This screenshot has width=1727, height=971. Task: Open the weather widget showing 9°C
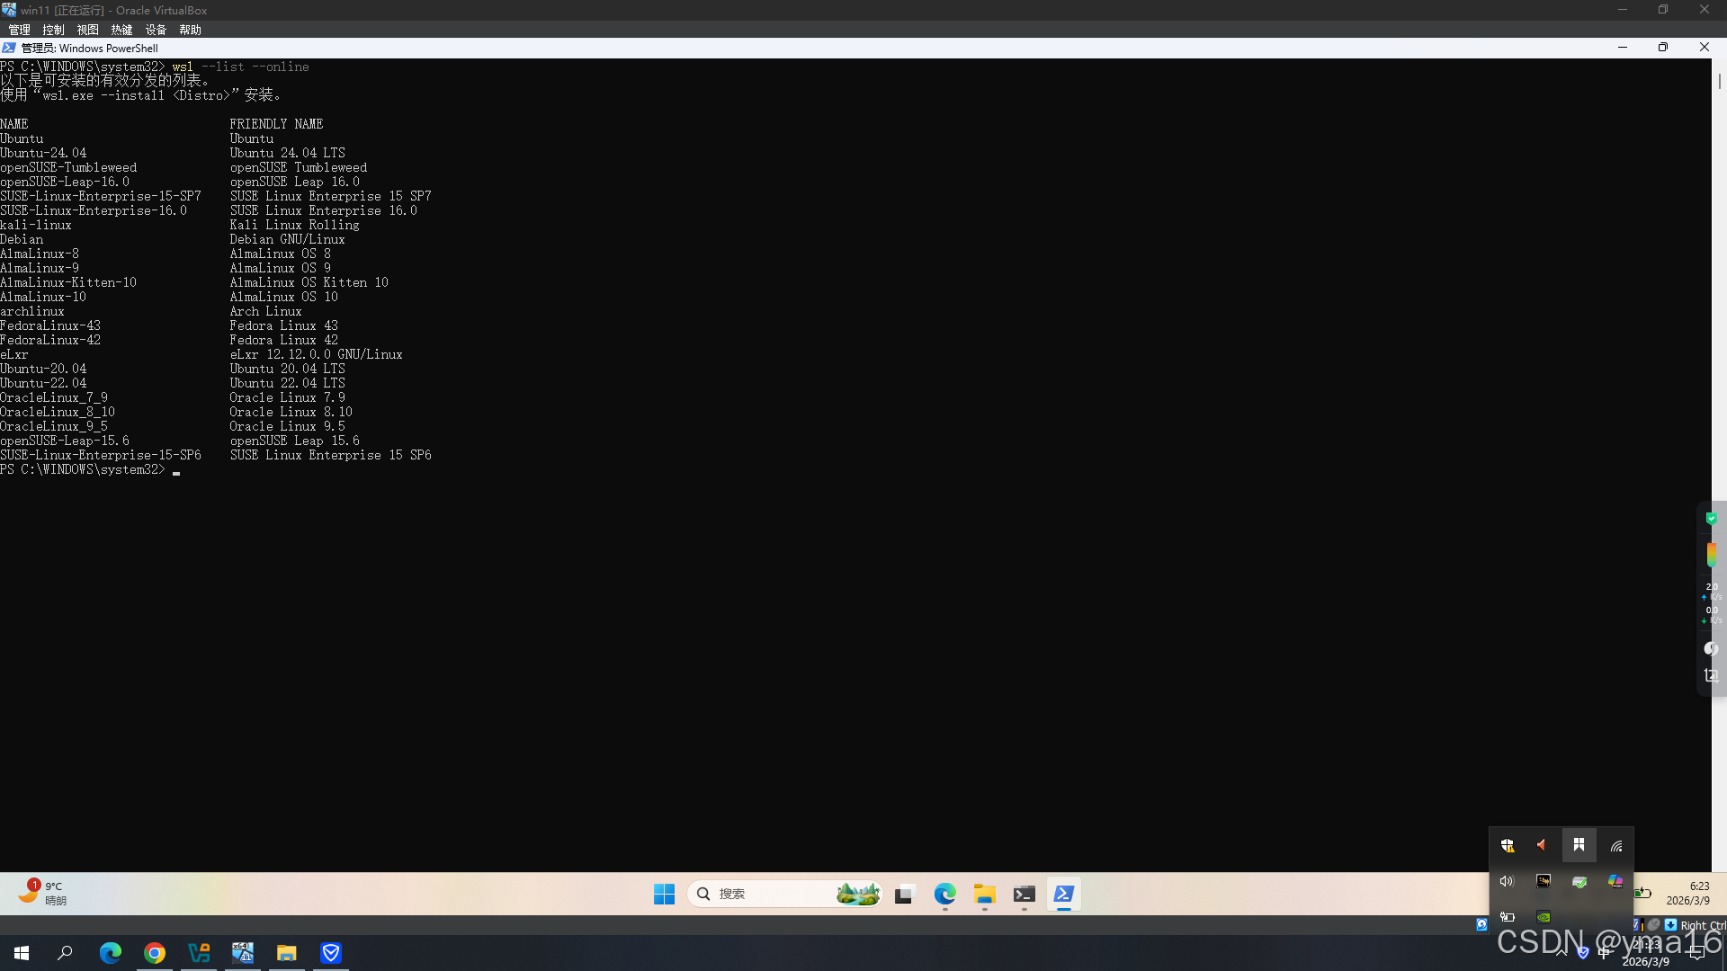[x=43, y=892]
